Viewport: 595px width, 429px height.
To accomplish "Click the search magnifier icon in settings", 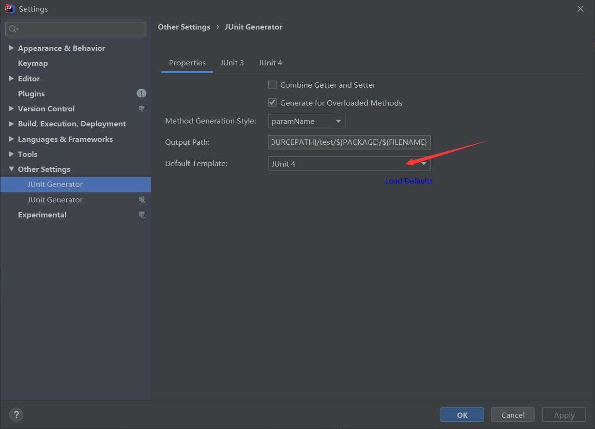I will point(13,29).
